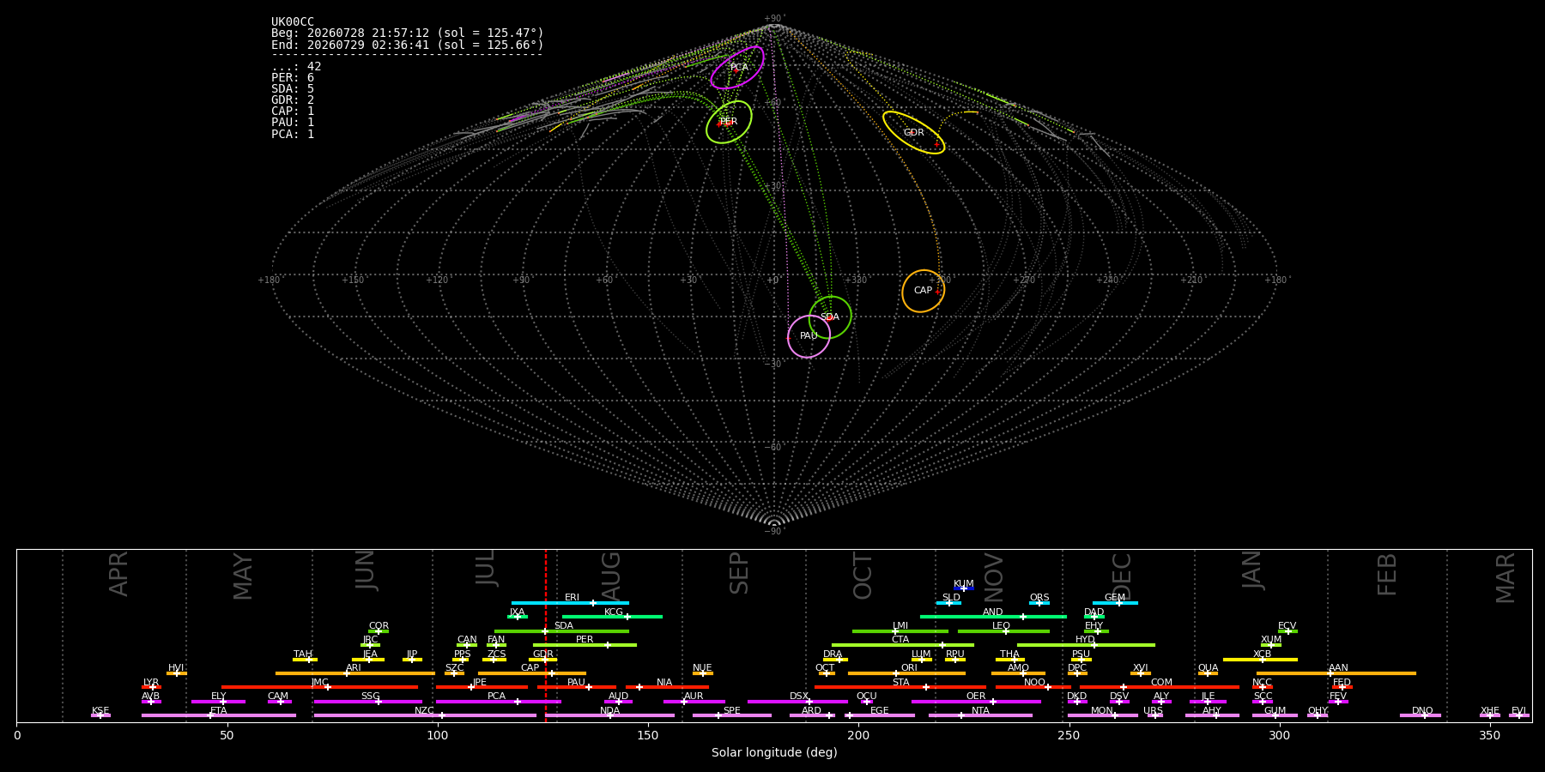Viewport: 1545px width, 772px height.
Task: Select the GDR yellow radiant ellipse
Action: point(913,133)
